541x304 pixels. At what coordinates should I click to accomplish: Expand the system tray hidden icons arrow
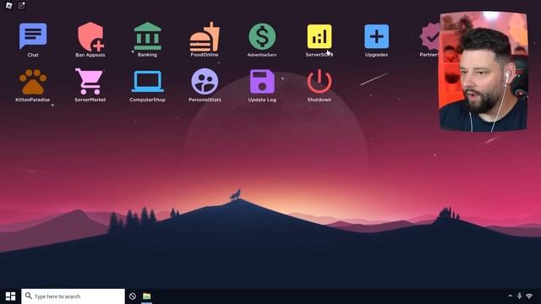point(510,296)
